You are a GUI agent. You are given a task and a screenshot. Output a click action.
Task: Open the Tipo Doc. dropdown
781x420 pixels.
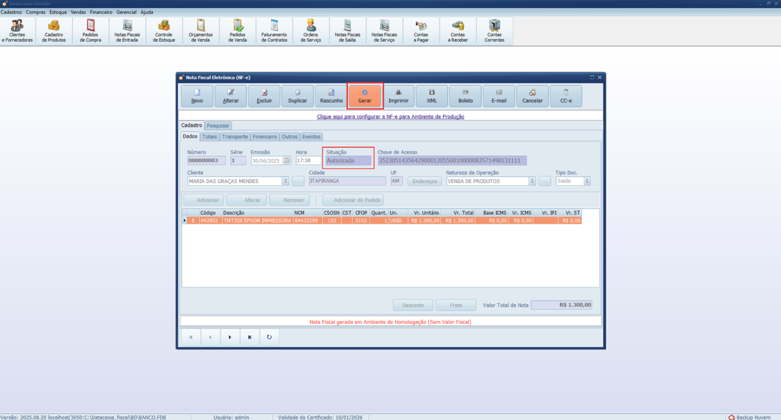click(587, 181)
